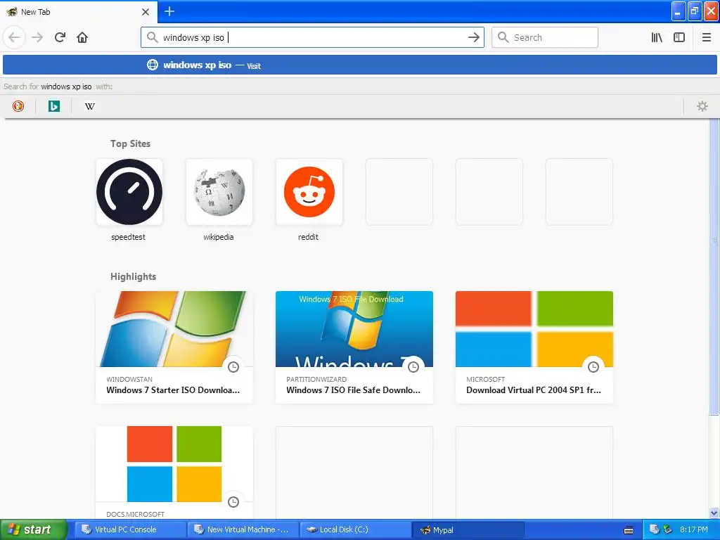Search with Bing engine icon
The width and height of the screenshot is (720, 540).
point(53,107)
